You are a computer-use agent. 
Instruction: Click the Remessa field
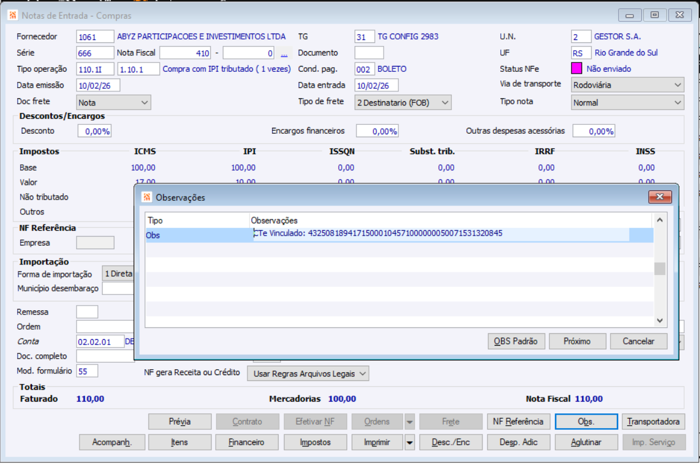pyautogui.click(x=87, y=312)
